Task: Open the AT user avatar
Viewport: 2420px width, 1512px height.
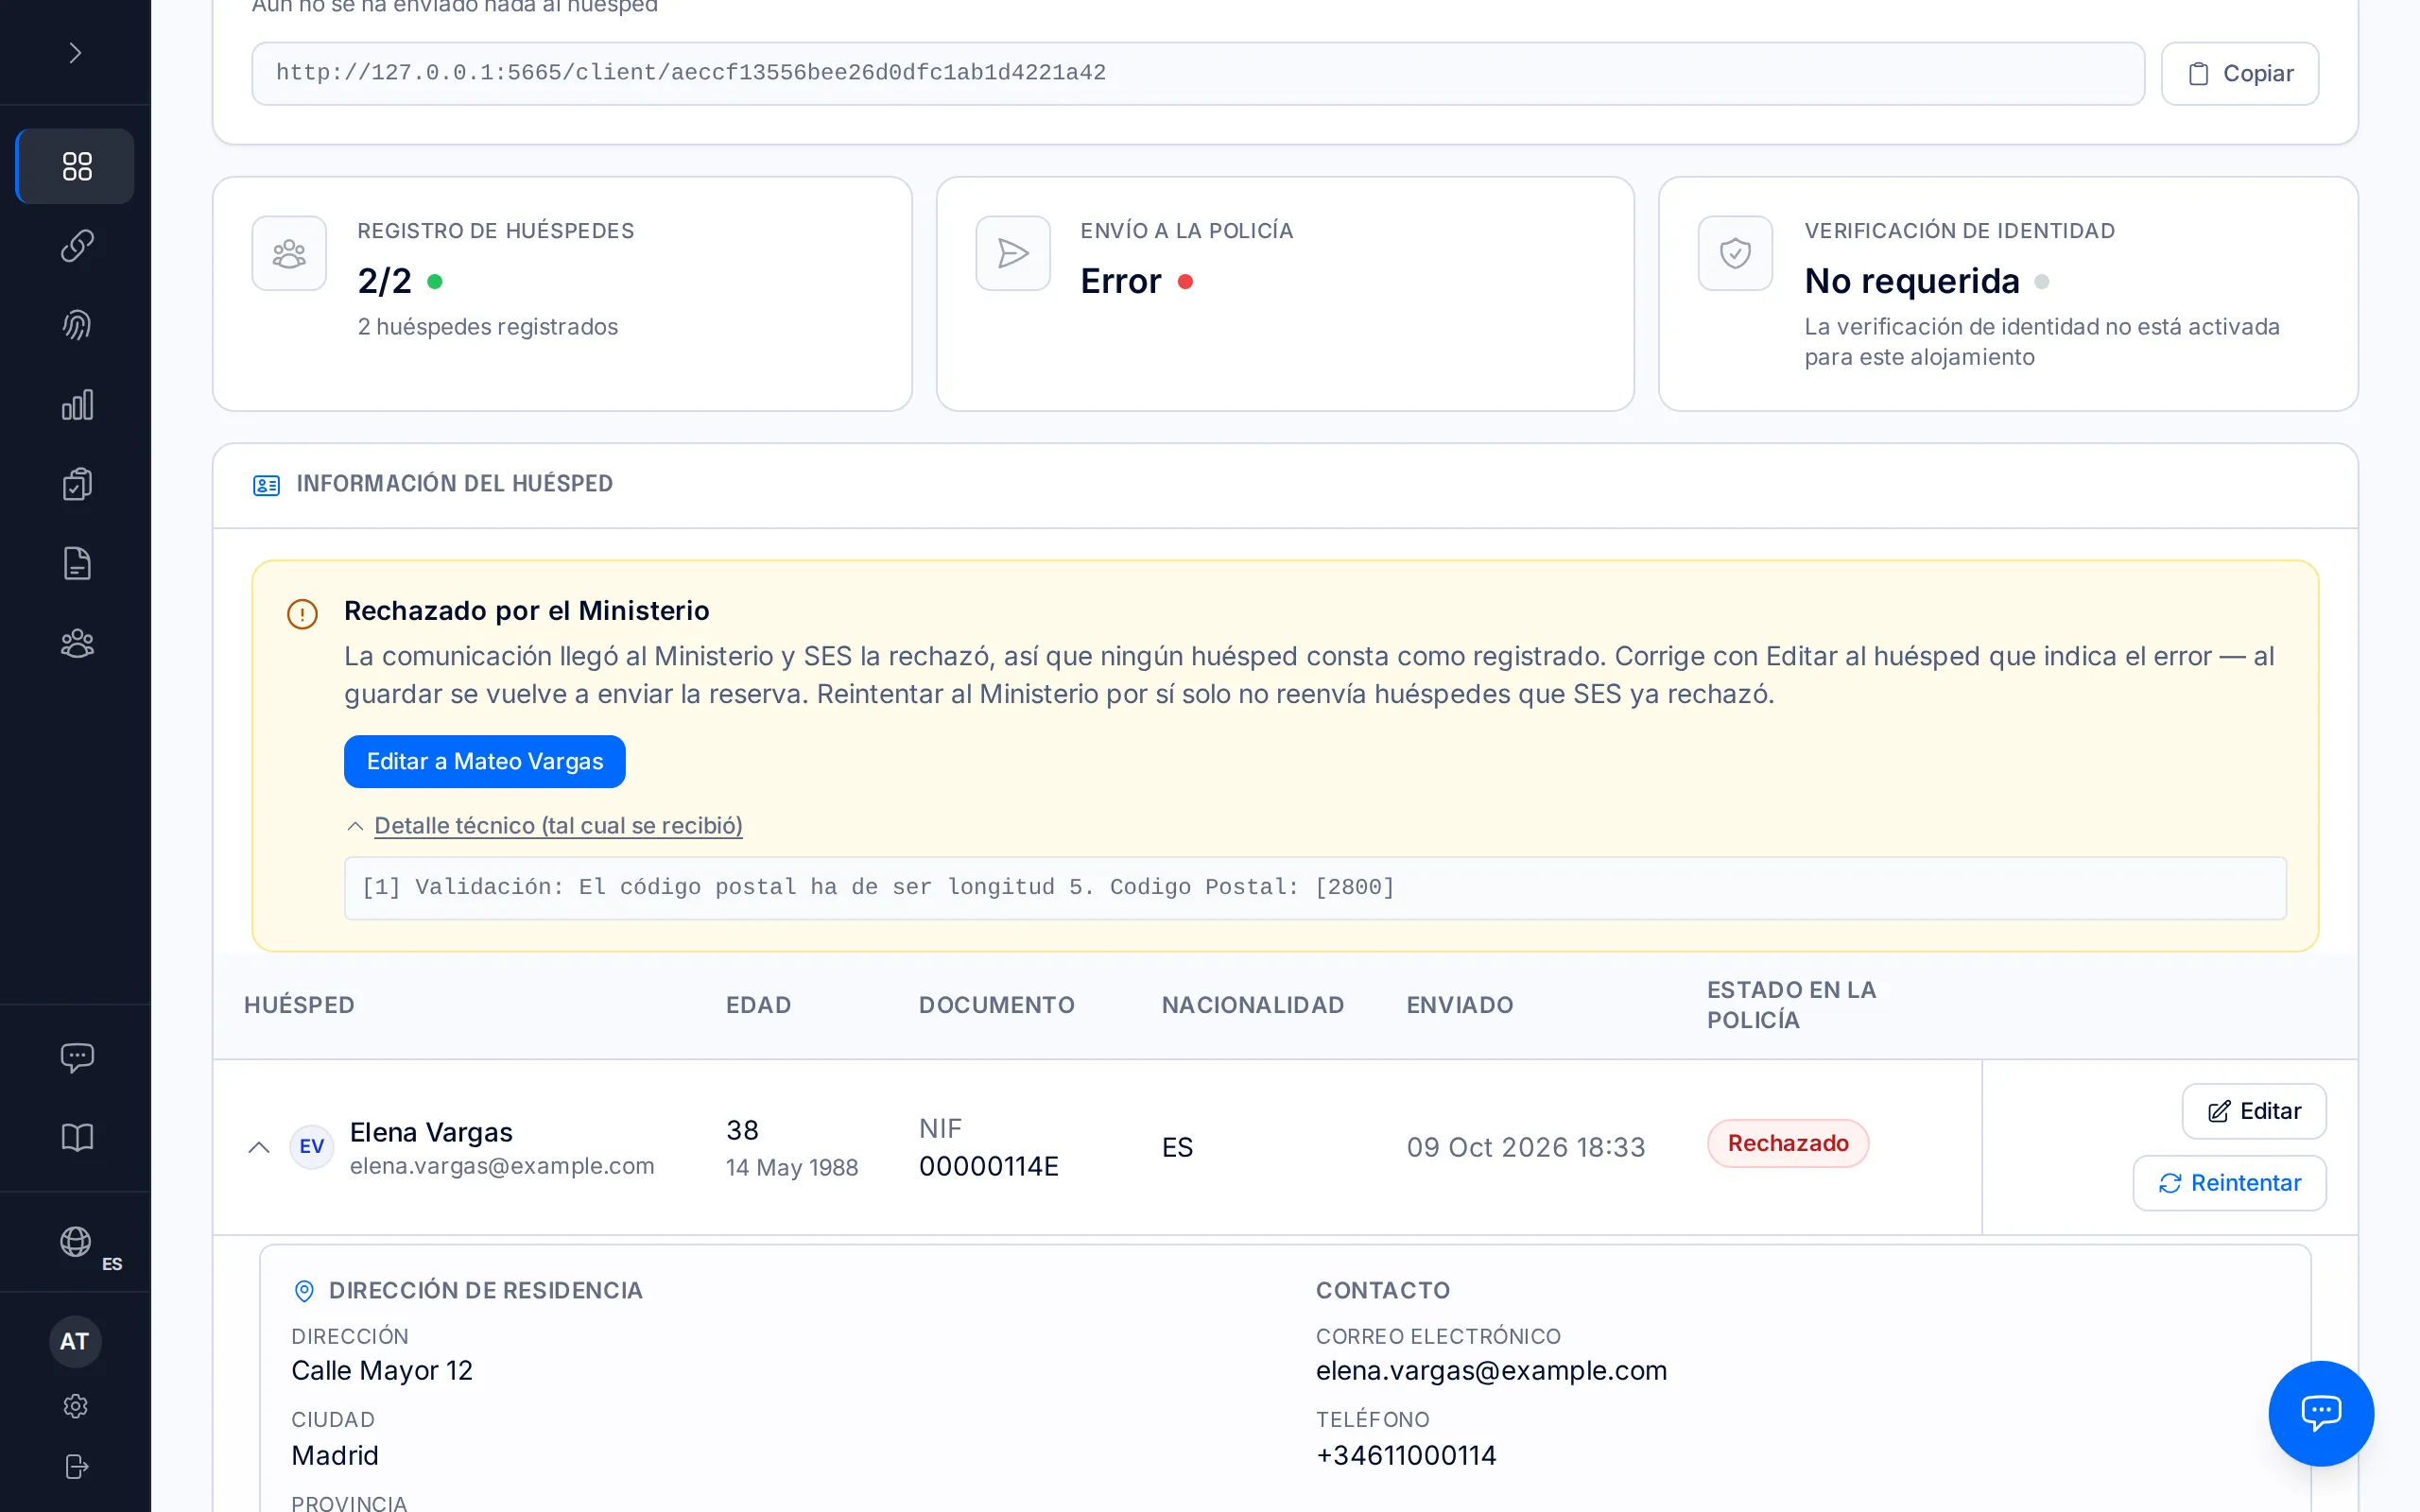Action: click(x=75, y=1341)
